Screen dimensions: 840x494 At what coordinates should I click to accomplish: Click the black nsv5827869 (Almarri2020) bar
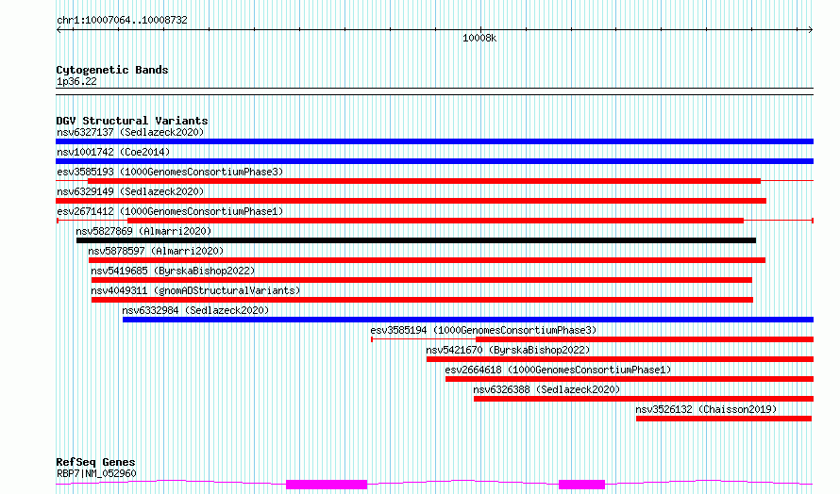(x=416, y=240)
